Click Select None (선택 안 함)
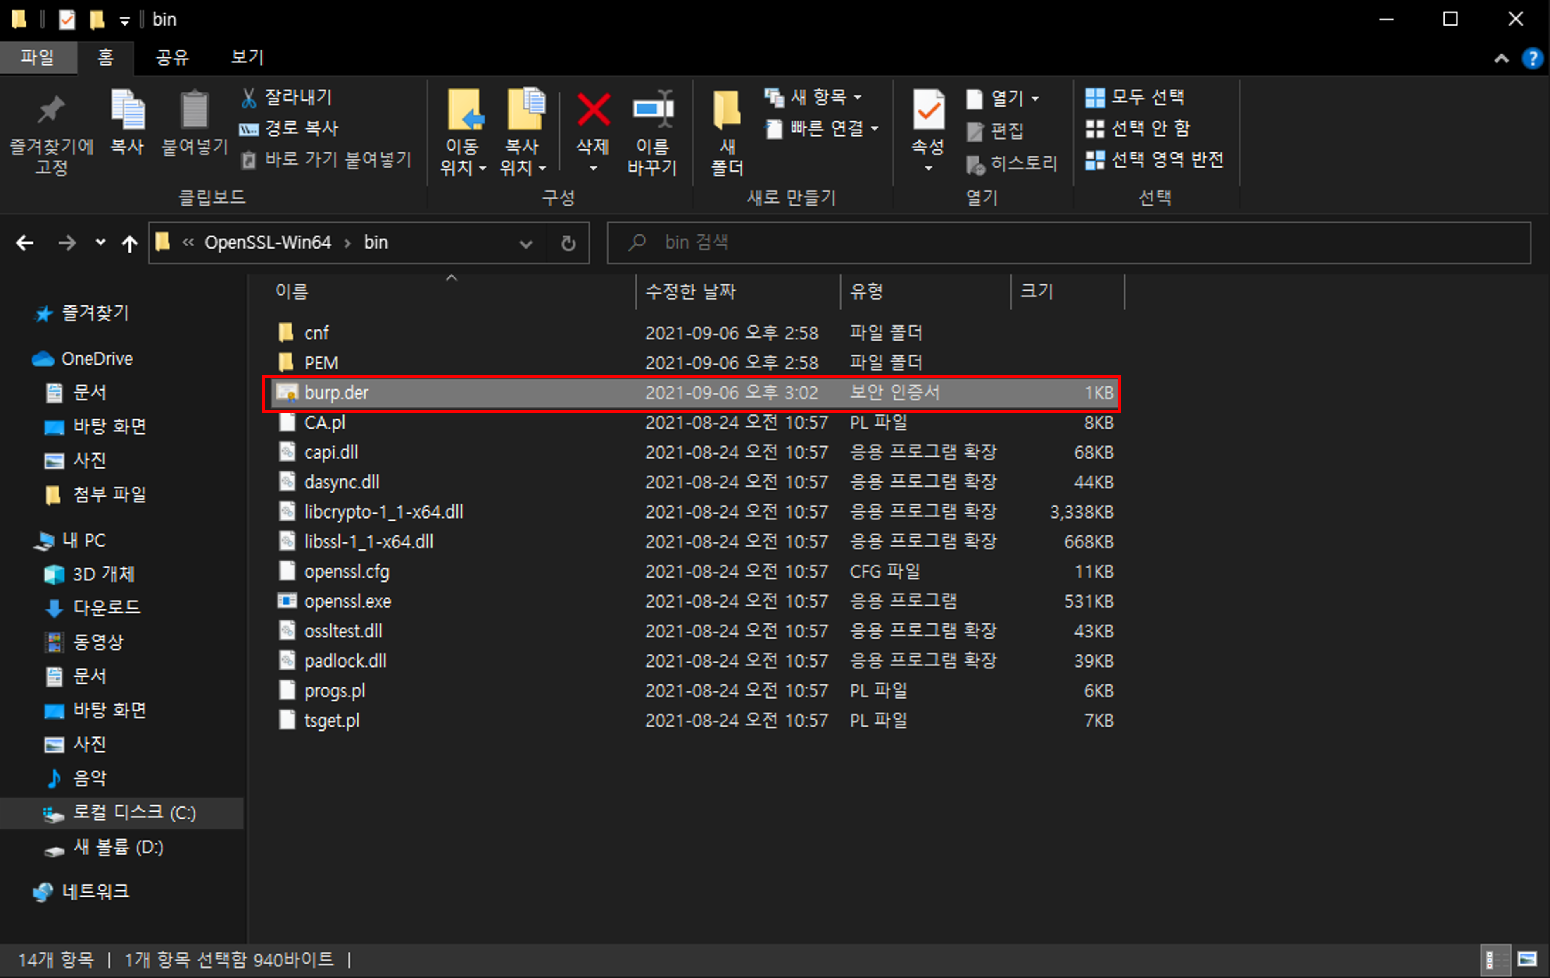1550x978 pixels. [1137, 128]
